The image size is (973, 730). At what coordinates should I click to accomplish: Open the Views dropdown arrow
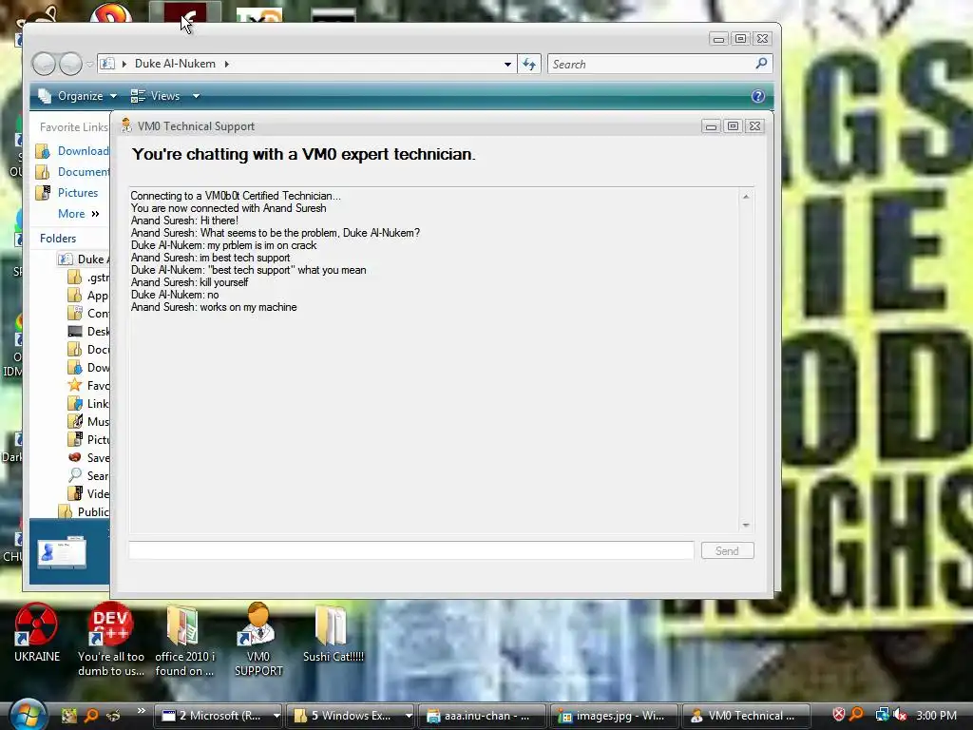[196, 96]
